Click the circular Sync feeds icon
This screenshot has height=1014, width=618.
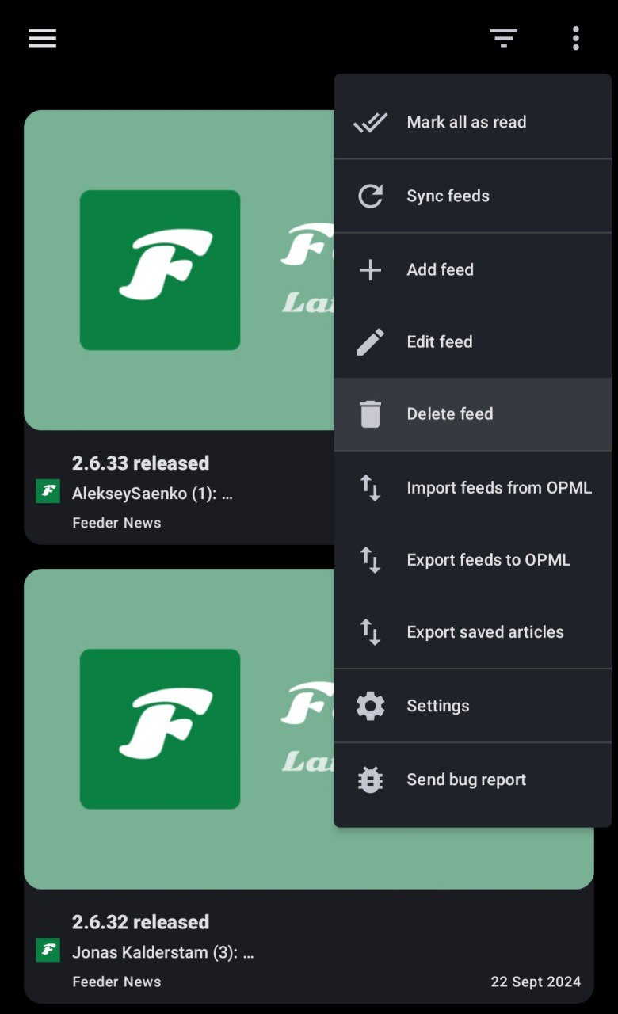[370, 196]
